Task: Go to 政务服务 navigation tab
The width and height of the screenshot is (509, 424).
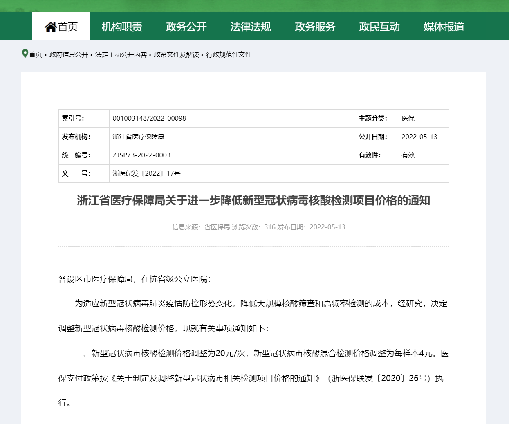Action: click(x=315, y=27)
